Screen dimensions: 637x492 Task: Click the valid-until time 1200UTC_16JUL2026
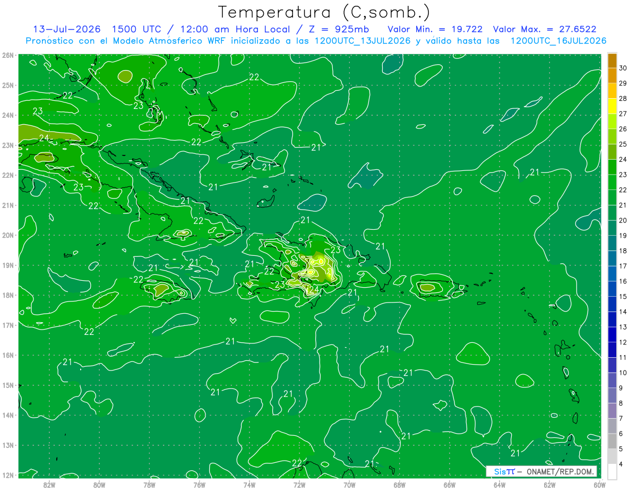tap(558, 41)
